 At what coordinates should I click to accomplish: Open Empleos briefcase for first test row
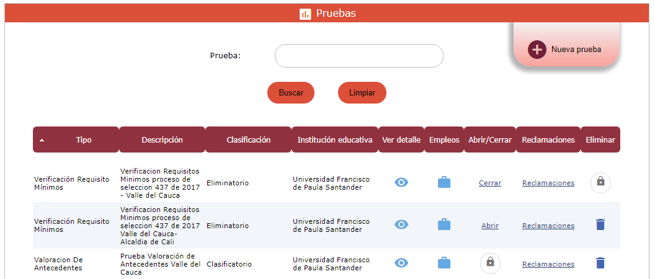[x=444, y=182]
